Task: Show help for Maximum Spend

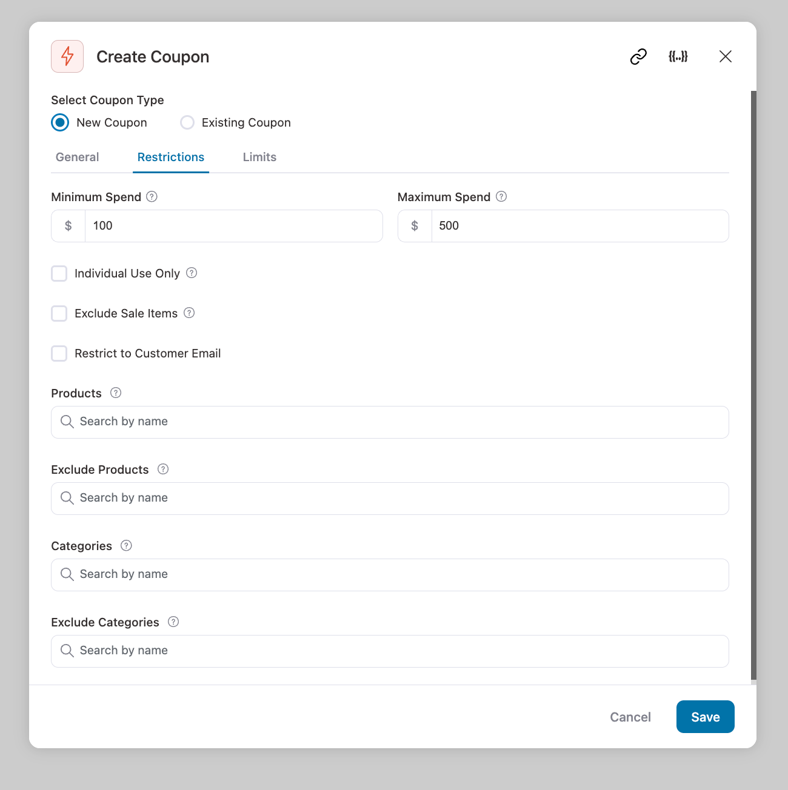Action: [x=501, y=196]
